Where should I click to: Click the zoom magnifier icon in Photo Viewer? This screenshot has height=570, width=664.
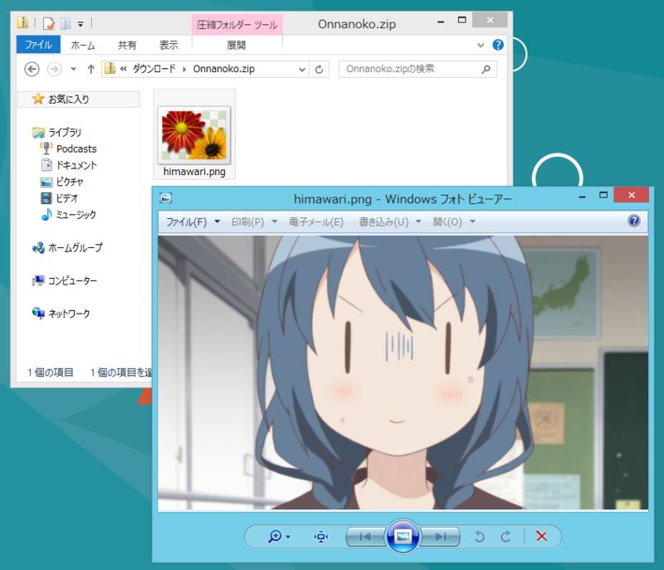pos(275,537)
